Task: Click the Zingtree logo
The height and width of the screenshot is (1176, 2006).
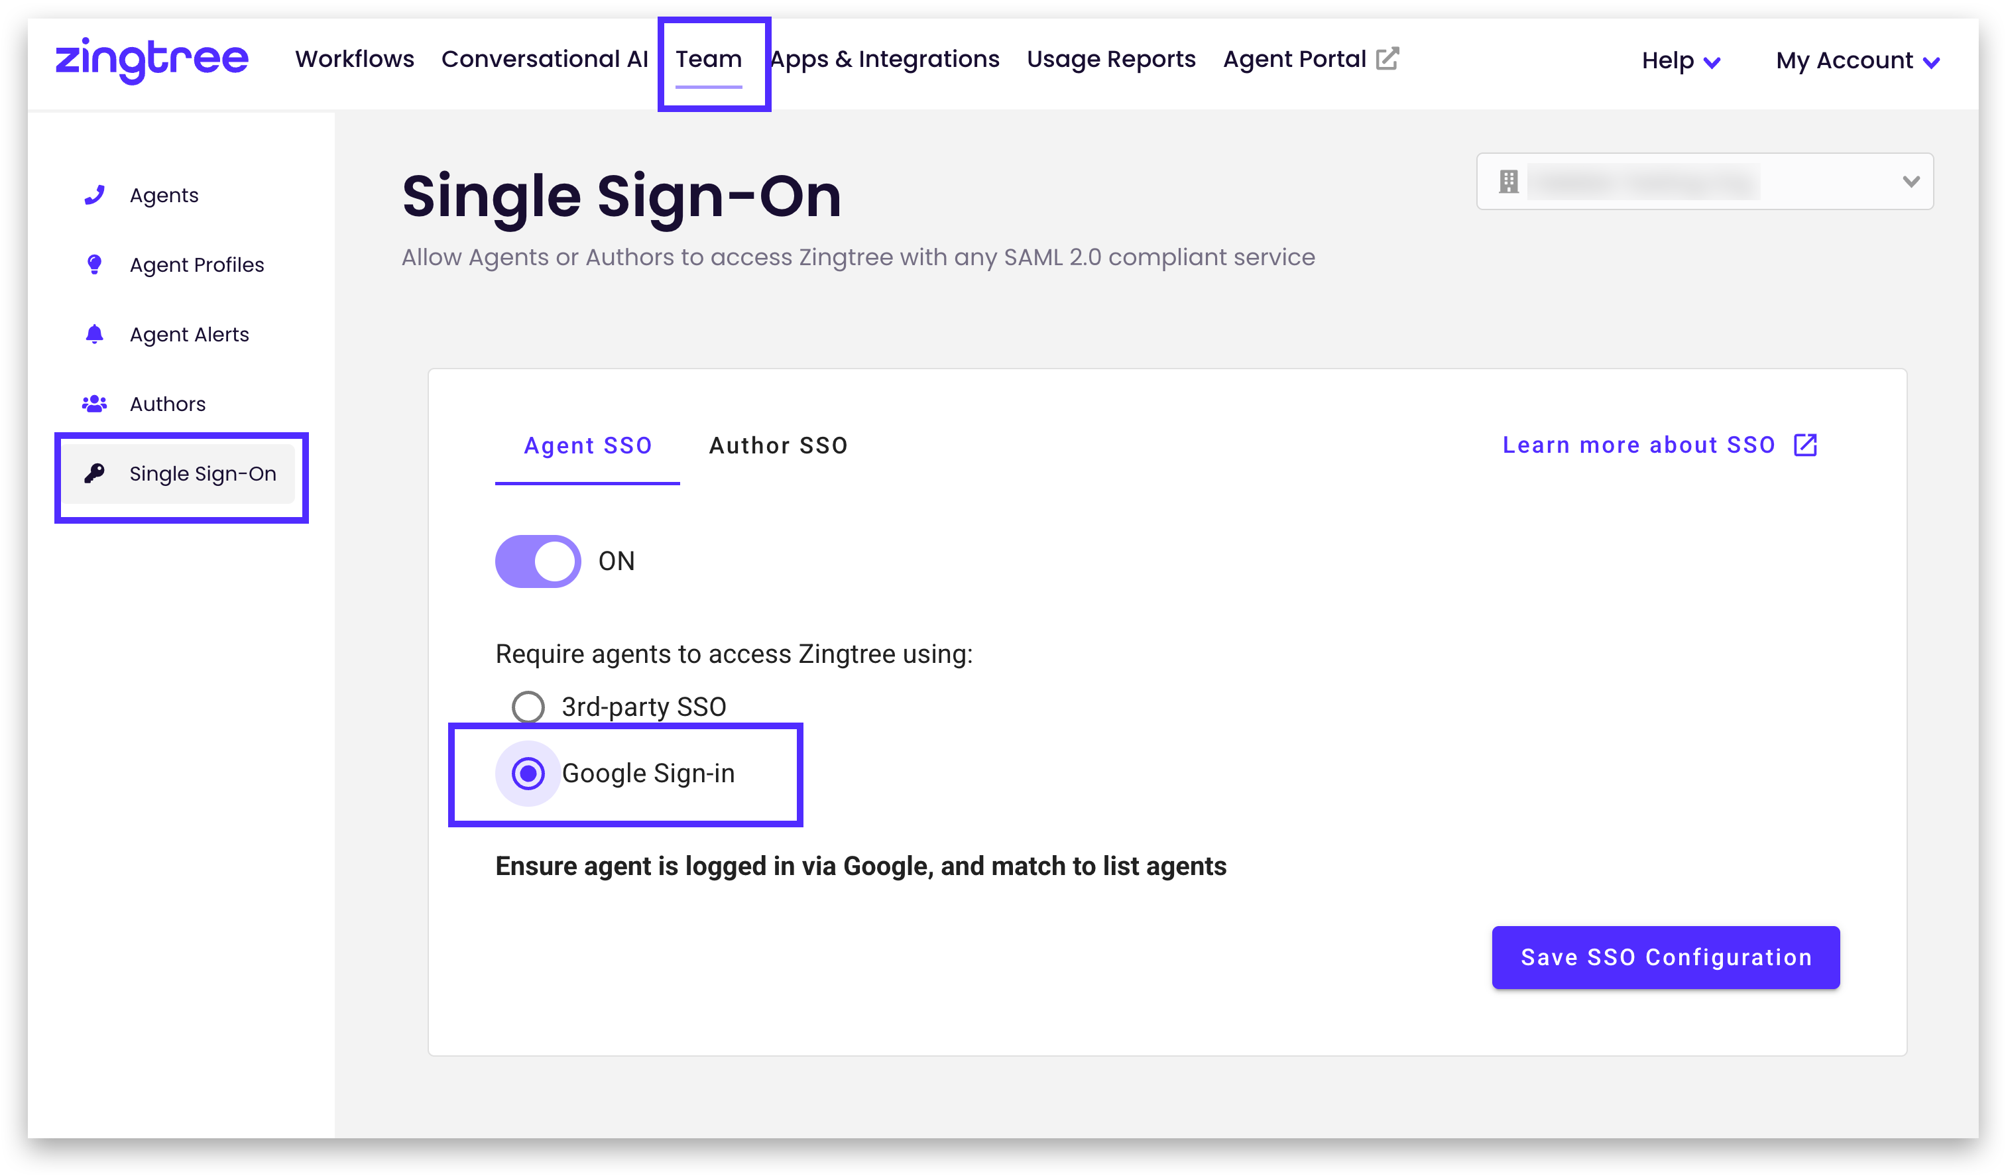Action: click(x=151, y=59)
